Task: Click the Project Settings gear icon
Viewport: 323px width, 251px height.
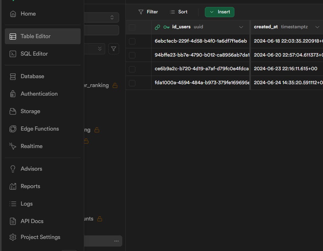Action: tap(13, 237)
